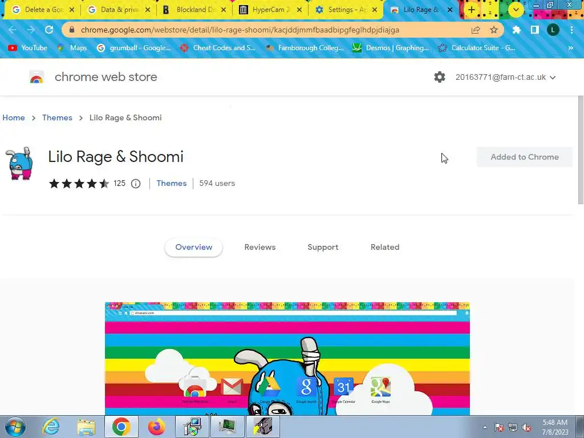Click Themes breadcrumb link

click(58, 117)
